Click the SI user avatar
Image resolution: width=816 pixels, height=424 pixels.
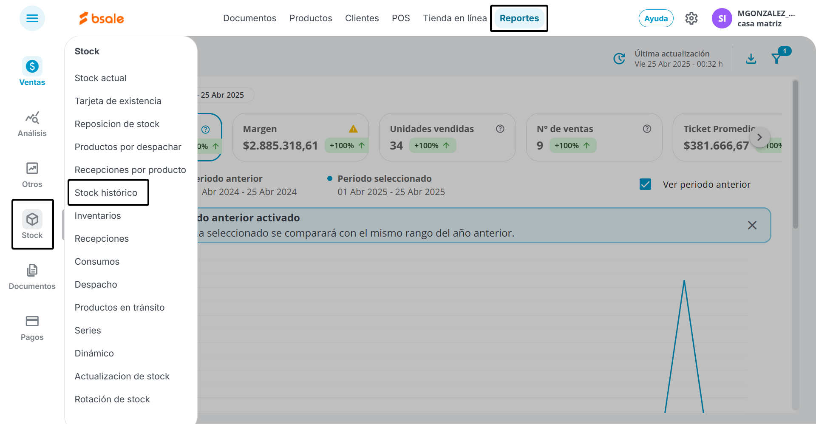[x=722, y=18]
